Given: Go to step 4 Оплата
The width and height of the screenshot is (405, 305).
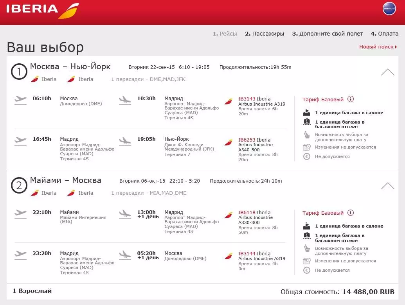Looking at the screenshot, I should pos(384,34).
